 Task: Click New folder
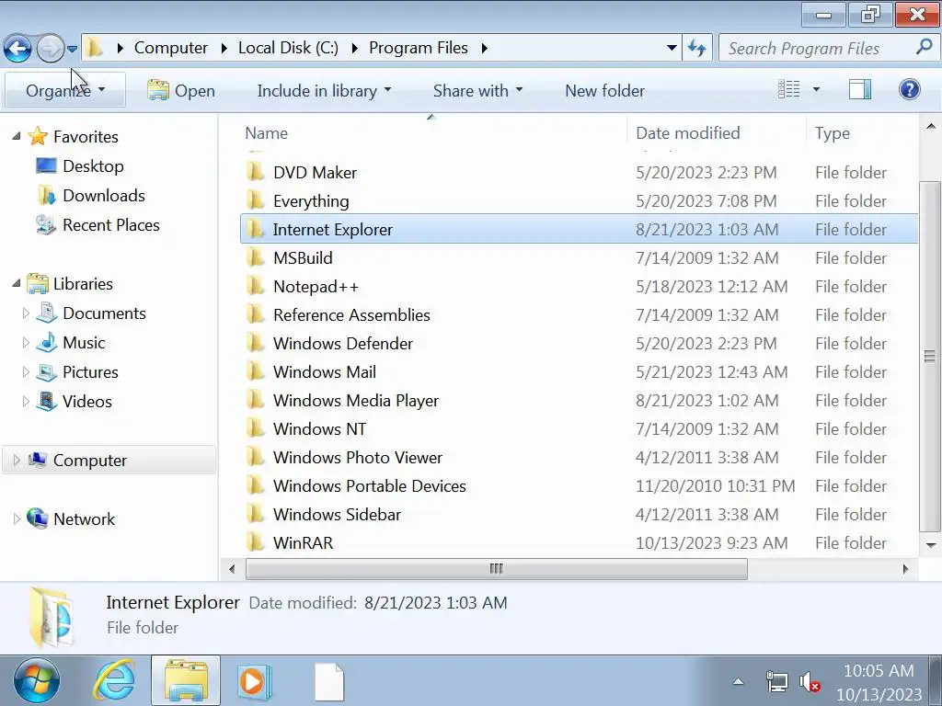(604, 91)
